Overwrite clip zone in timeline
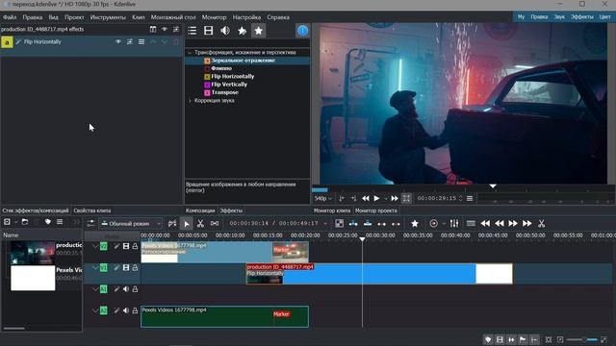Viewport: 616px width, 346px height. coord(368,224)
